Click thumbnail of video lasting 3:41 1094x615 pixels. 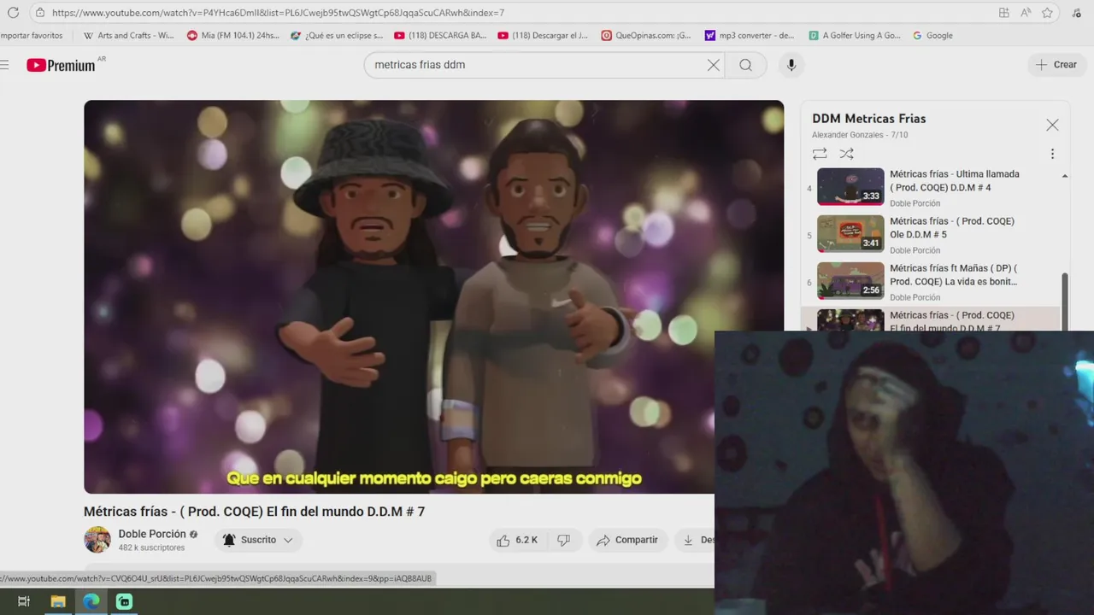[850, 233]
